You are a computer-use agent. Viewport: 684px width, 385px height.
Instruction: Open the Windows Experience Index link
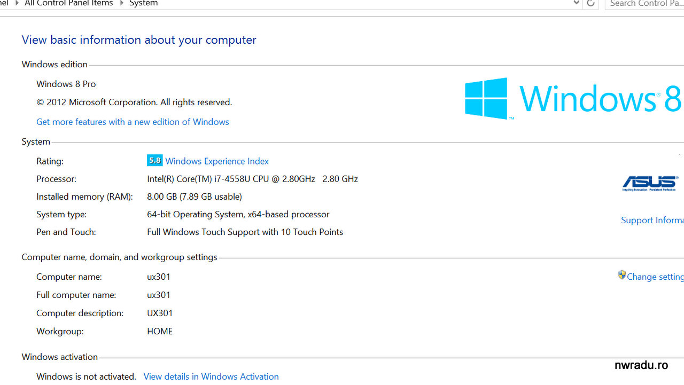click(217, 161)
